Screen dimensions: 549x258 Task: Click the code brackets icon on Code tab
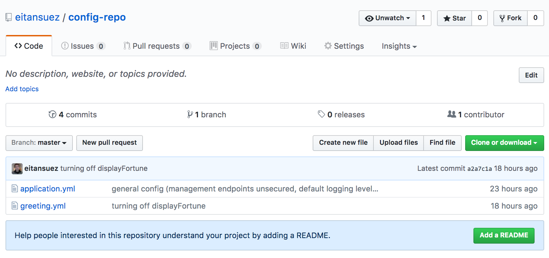pos(18,46)
